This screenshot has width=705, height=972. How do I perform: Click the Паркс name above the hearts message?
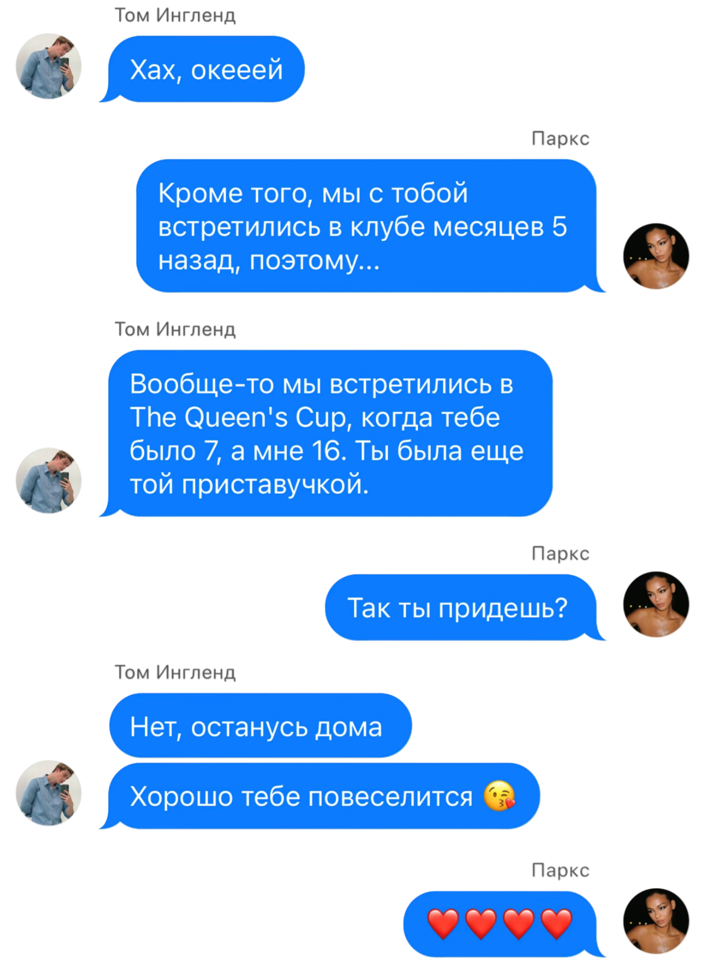(560, 870)
